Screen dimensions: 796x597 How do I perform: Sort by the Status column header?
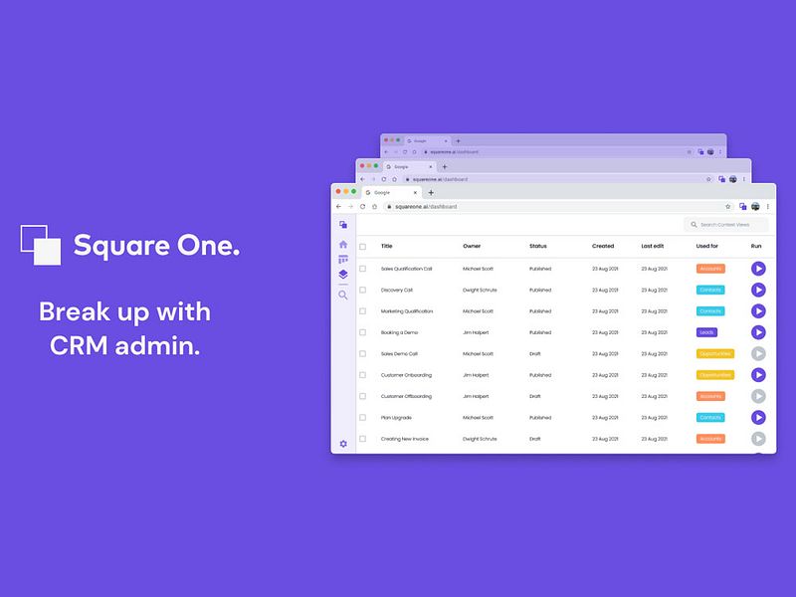pos(538,246)
